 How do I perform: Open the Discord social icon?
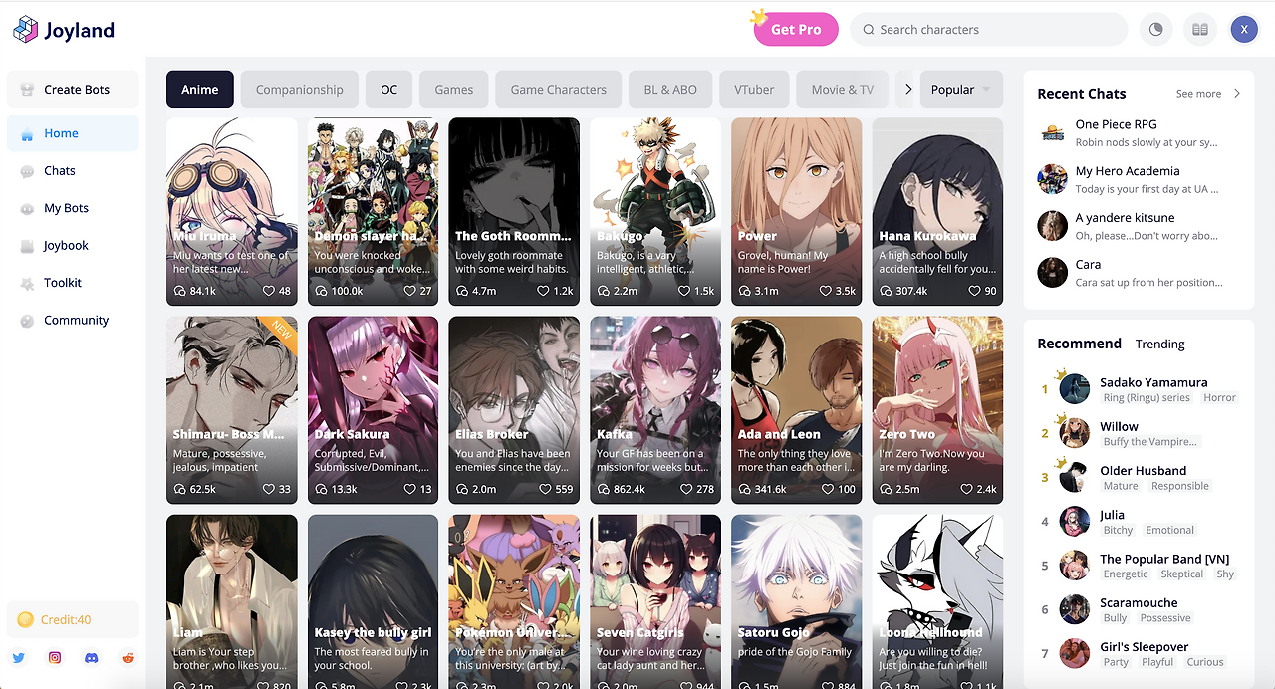coord(92,658)
